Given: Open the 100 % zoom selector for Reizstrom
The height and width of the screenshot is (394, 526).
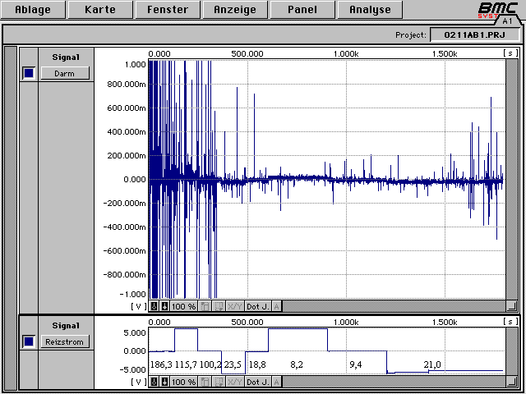Looking at the screenshot, I should (x=183, y=382).
